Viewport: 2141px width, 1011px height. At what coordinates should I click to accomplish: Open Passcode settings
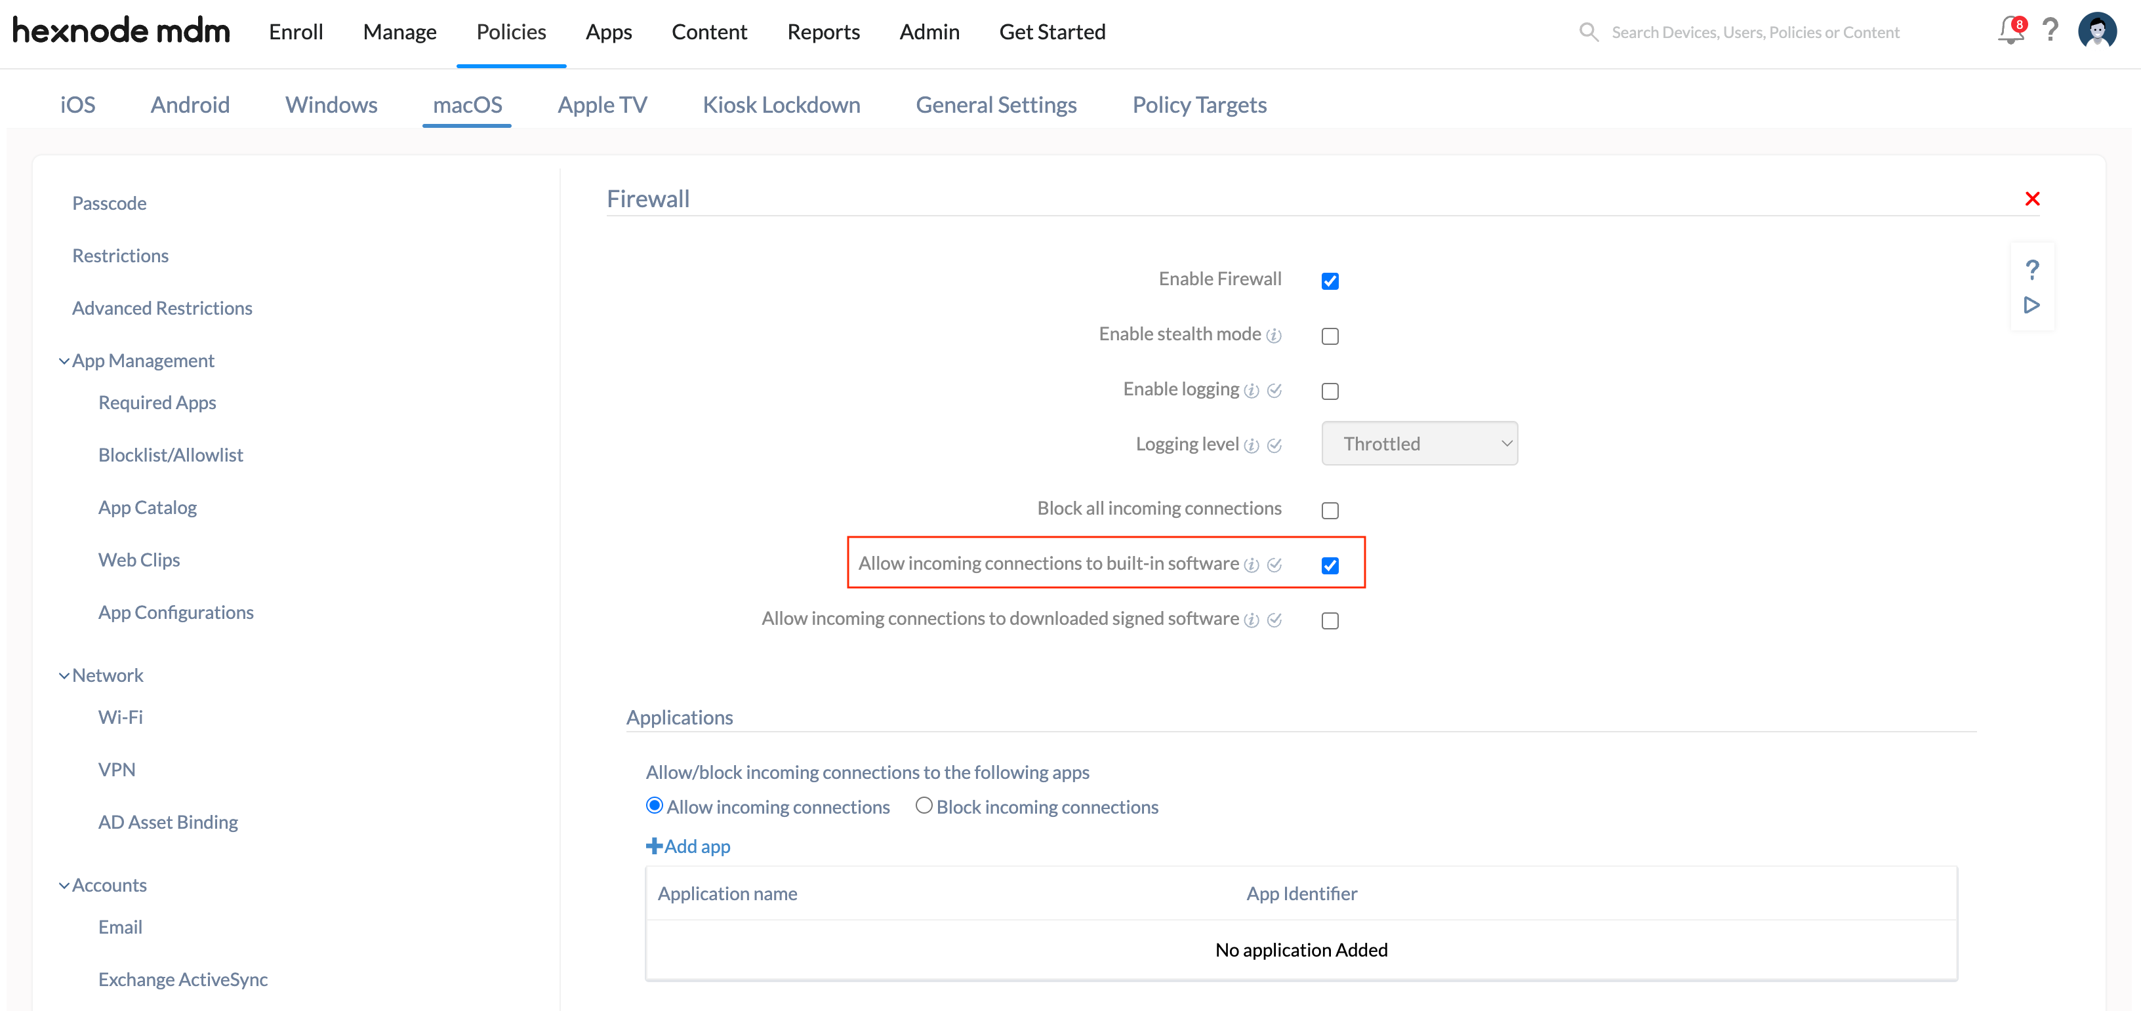(x=109, y=203)
